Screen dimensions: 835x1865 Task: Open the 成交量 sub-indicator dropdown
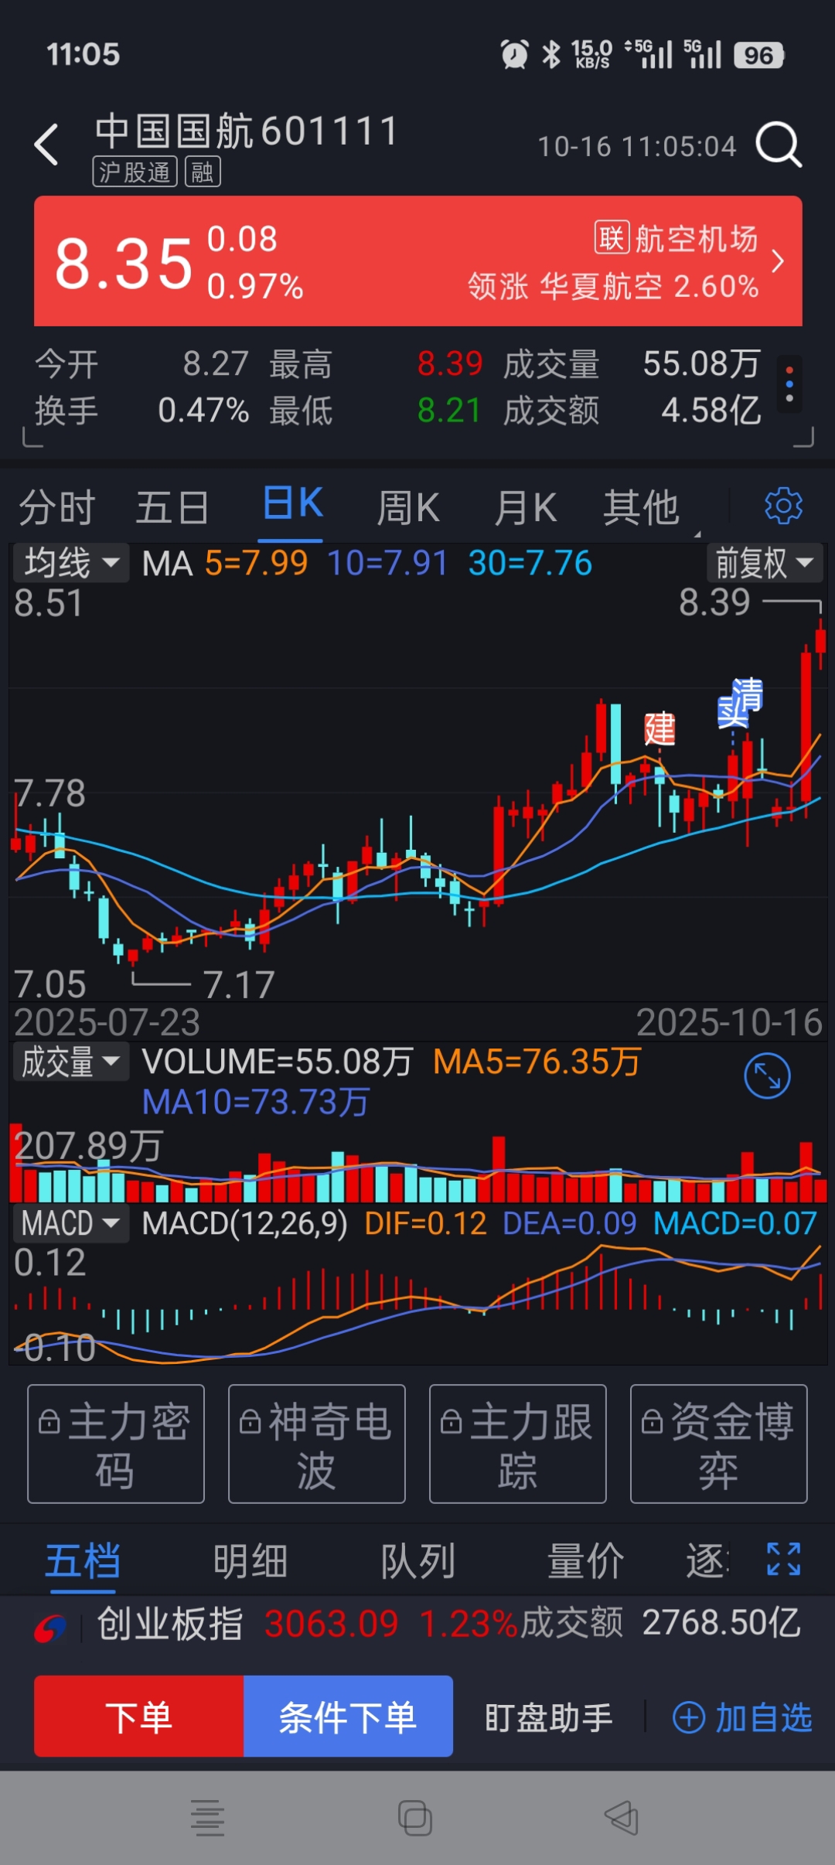click(71, 1062)
